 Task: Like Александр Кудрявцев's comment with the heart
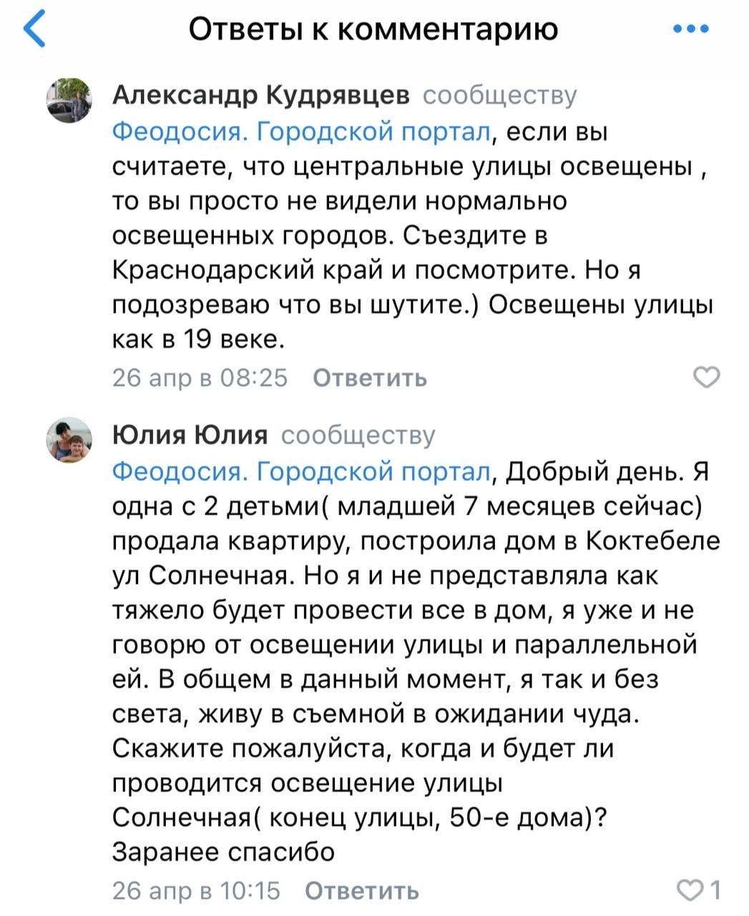click(x=708, y=377)
